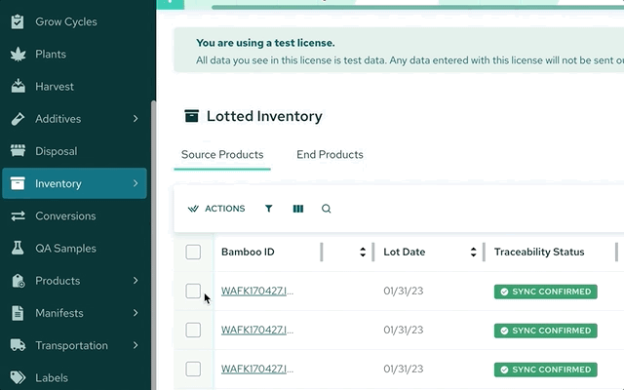Expand the Products submenu chevron

[x=136, y=281]
